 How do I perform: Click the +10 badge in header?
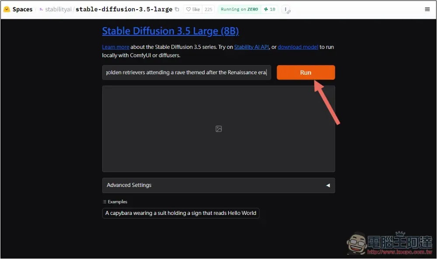tap(270, 9)
